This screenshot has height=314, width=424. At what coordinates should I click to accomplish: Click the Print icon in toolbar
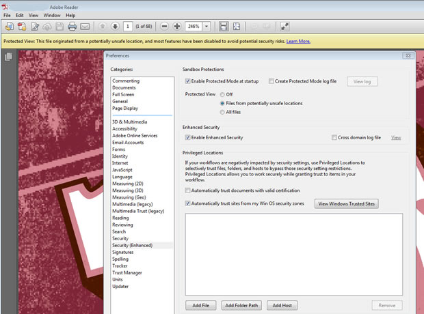72,27
